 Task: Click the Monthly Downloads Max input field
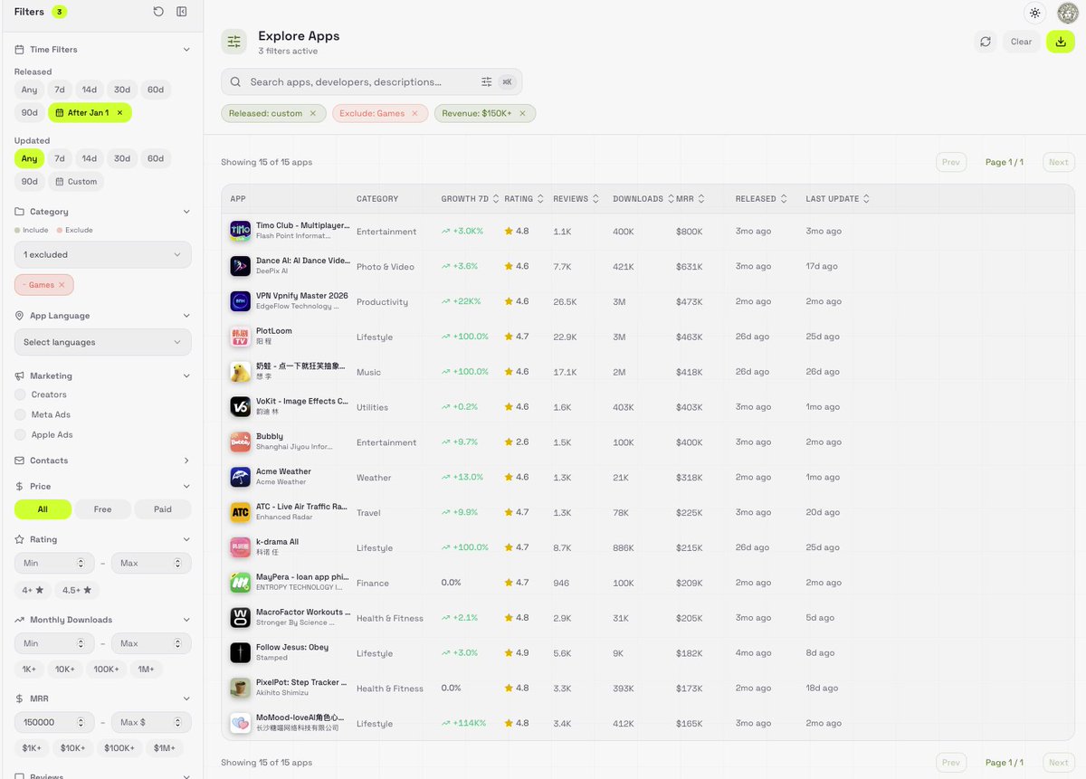151,643
